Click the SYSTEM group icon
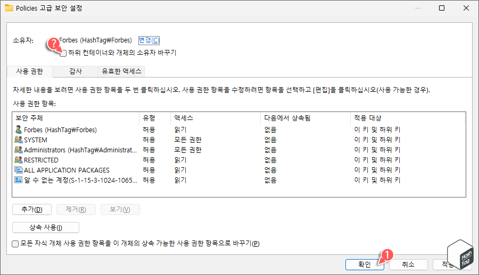Image resolution: width=479 pixels, height=275 pixels. pyautogui.click(x=18, y=140)
